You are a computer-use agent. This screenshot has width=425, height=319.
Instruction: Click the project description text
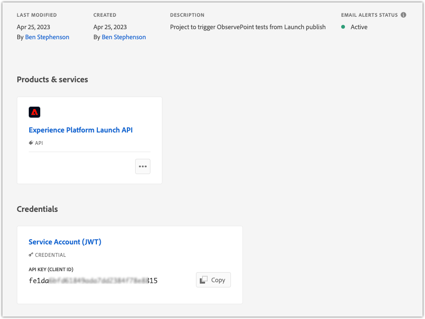248,27
